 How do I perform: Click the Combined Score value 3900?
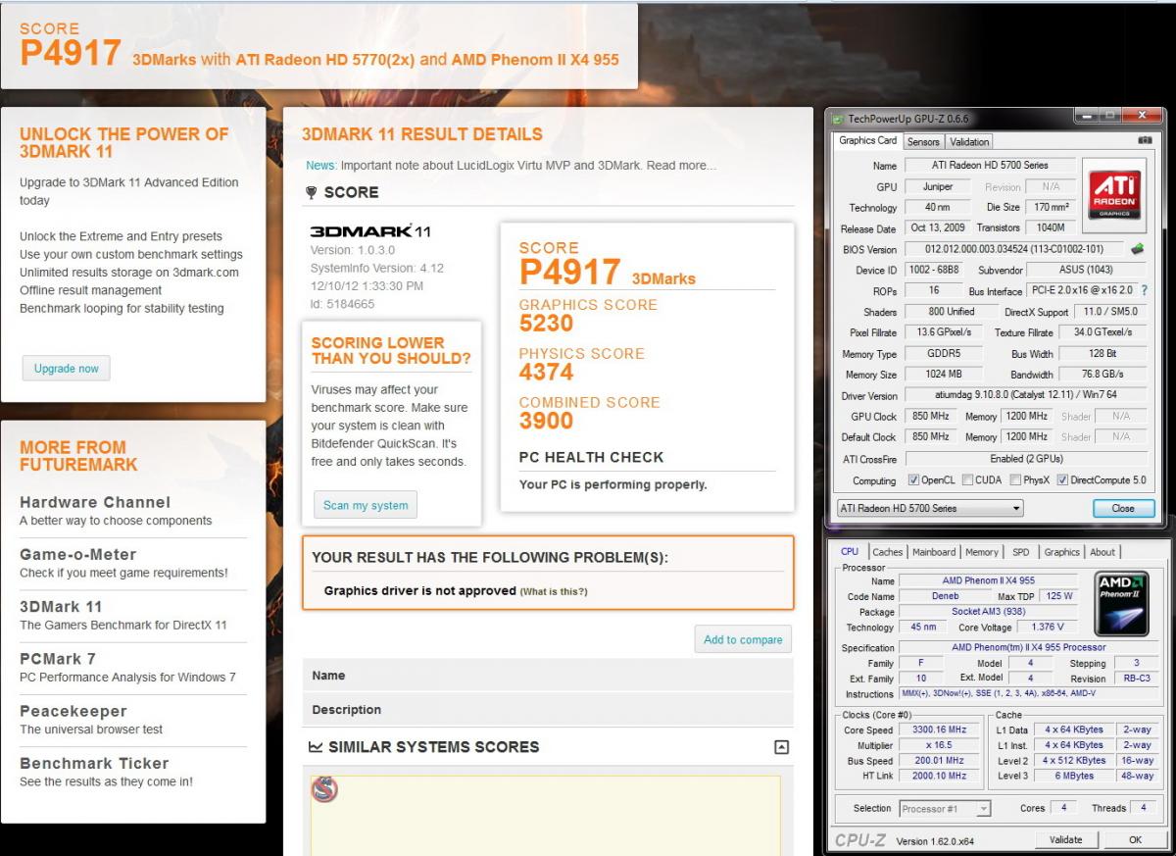pos(546,421)
